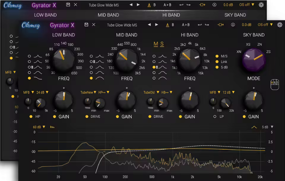Open settings gear in front plugin window
Image resolution: width=285 pixels, height=181 pixels.
(280, 25)
